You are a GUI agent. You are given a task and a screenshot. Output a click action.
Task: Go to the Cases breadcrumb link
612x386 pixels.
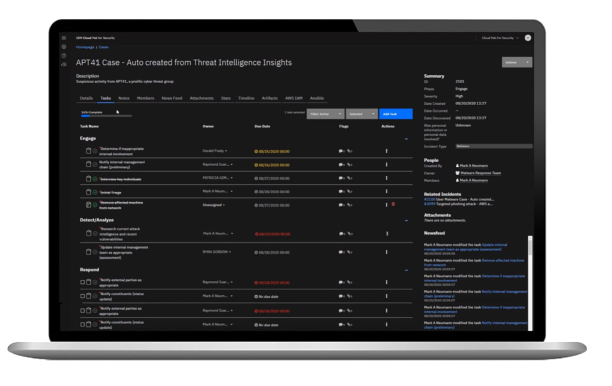pyautogui.click(x=103, y=47)
